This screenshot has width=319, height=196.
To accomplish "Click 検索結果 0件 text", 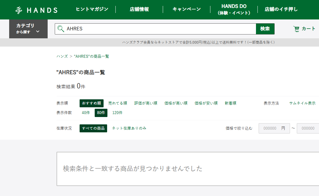I will pos(71,87).
